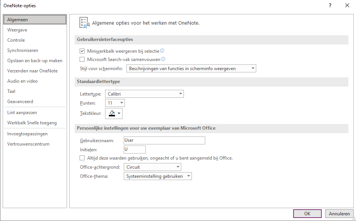This screenshot has width=356, height=221.
Task: Go to Vertrouwenscentrum settings
Action: [35, 144]
